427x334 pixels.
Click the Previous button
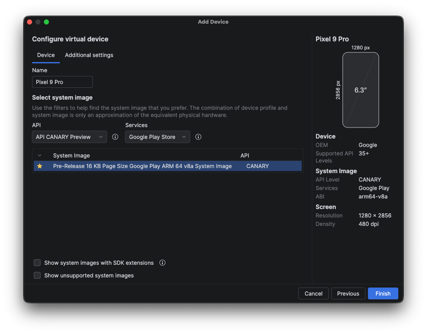[x=348, y=293]
